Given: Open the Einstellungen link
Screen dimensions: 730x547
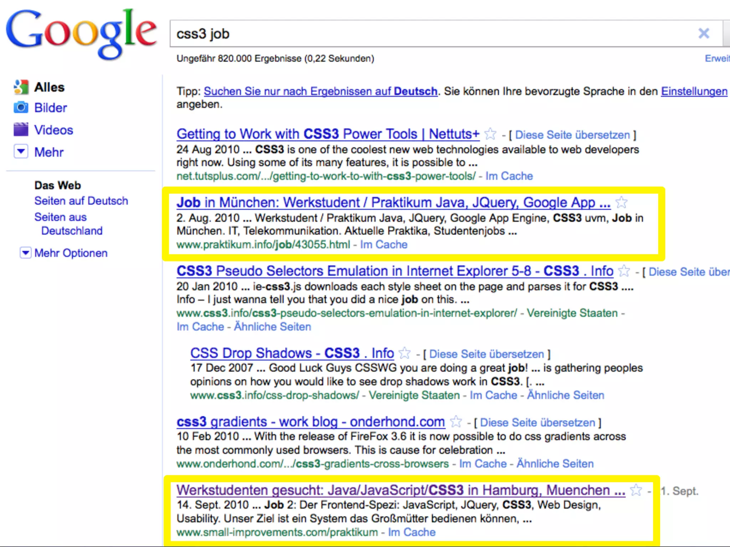Looking at the screenshot, I should coord(694,92).
